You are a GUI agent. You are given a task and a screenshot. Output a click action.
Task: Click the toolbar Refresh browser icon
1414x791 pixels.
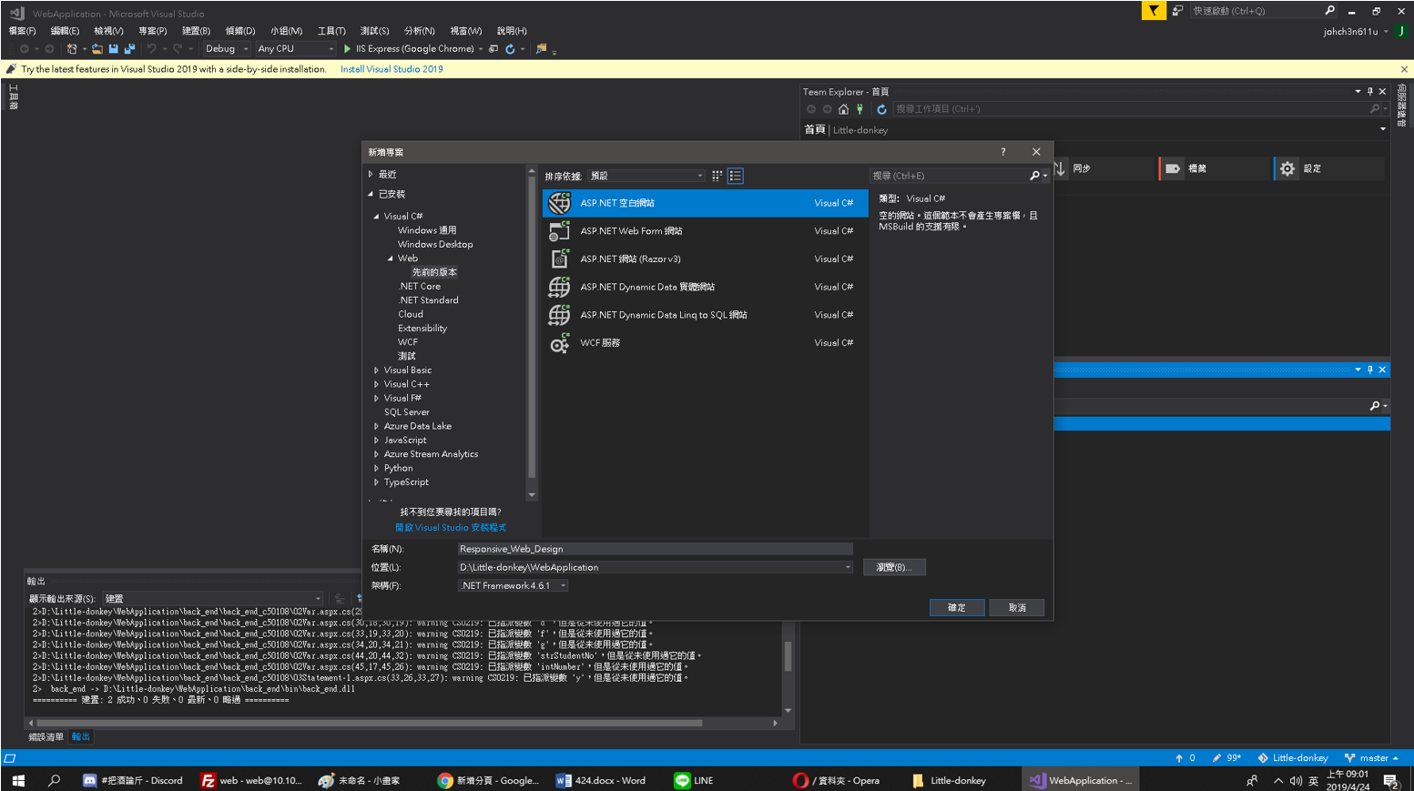click(510, 49)
